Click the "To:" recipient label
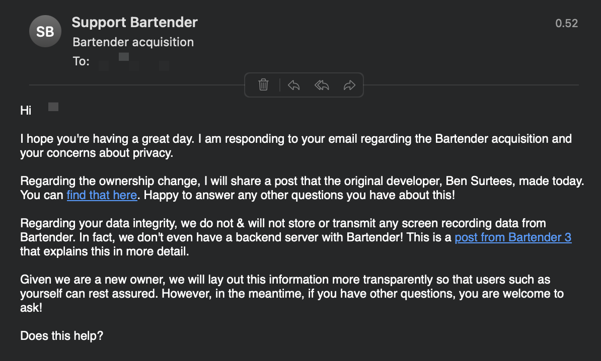 point(81,61)
